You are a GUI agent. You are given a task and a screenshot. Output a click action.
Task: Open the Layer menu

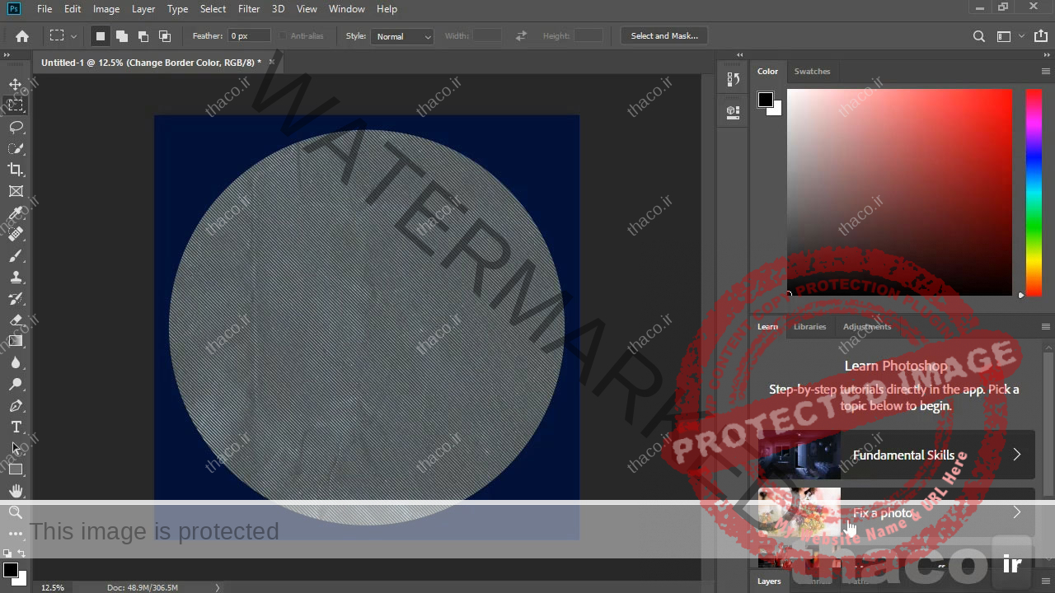tap(143, 9)
